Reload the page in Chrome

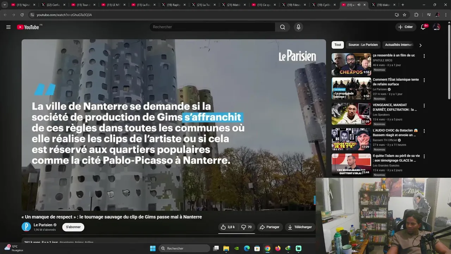pyautogui.click(x=22, y=15)
